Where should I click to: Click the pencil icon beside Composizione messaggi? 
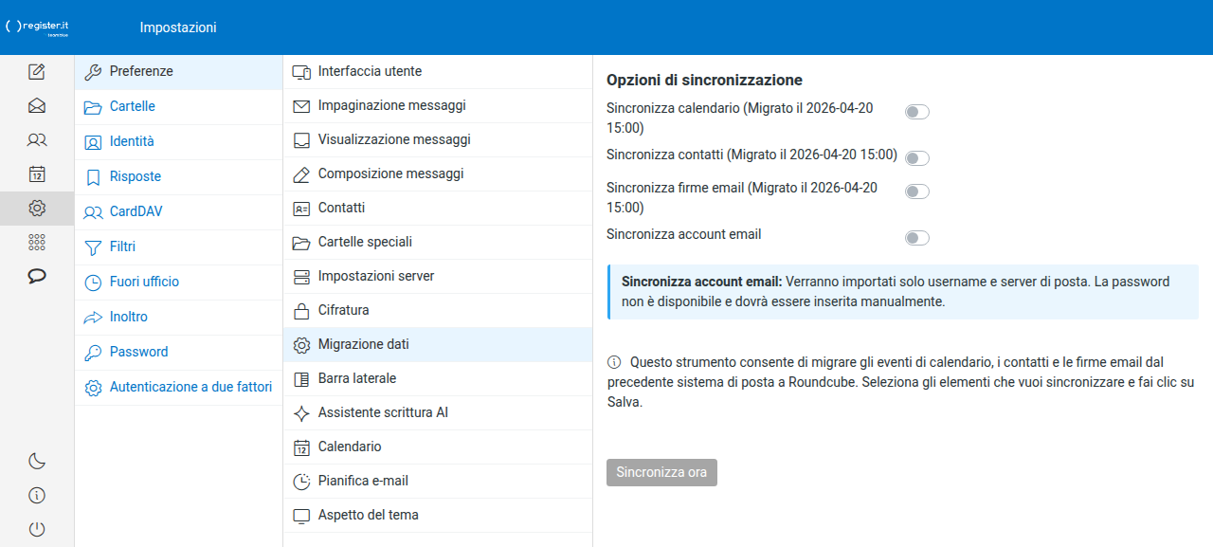click(301, 173)
